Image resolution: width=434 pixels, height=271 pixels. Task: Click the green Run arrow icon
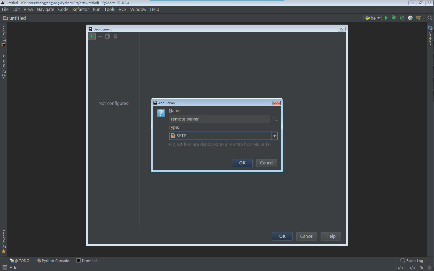pos(386,18)
